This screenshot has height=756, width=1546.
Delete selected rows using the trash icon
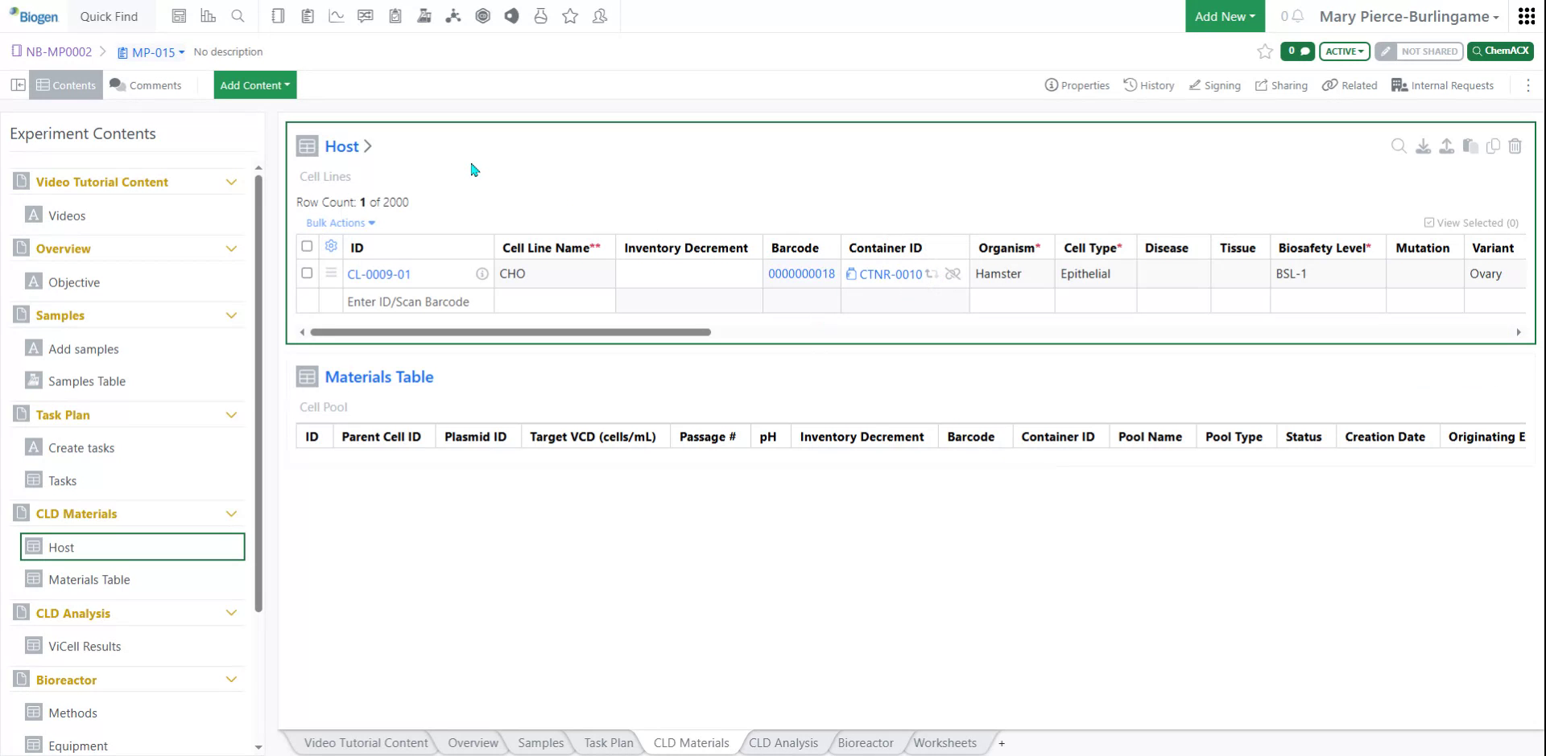tap(1515, 146)
